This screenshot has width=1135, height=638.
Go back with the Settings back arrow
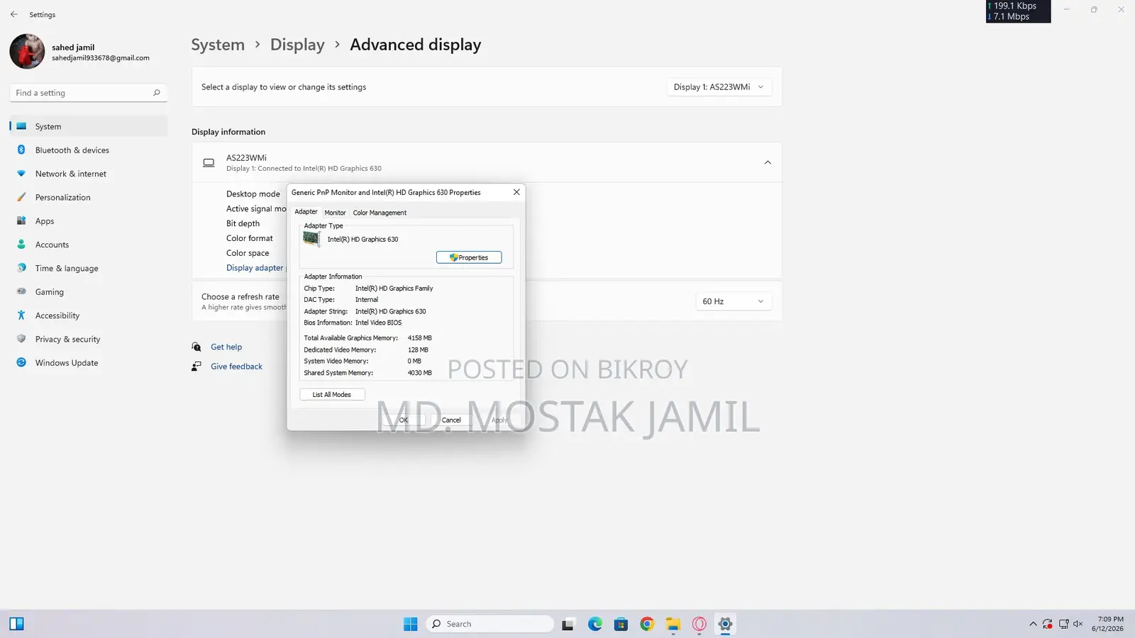tap(14, 14)
